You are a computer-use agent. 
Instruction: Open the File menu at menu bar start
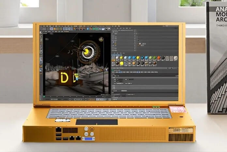click(x=41, y=26)
